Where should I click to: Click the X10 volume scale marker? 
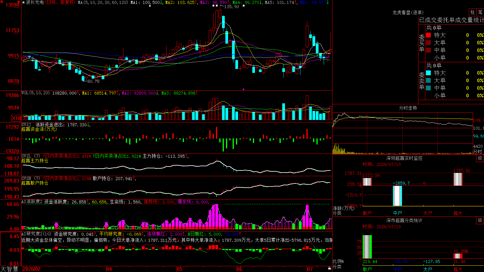pyautogui.click(x=16, y=118)
